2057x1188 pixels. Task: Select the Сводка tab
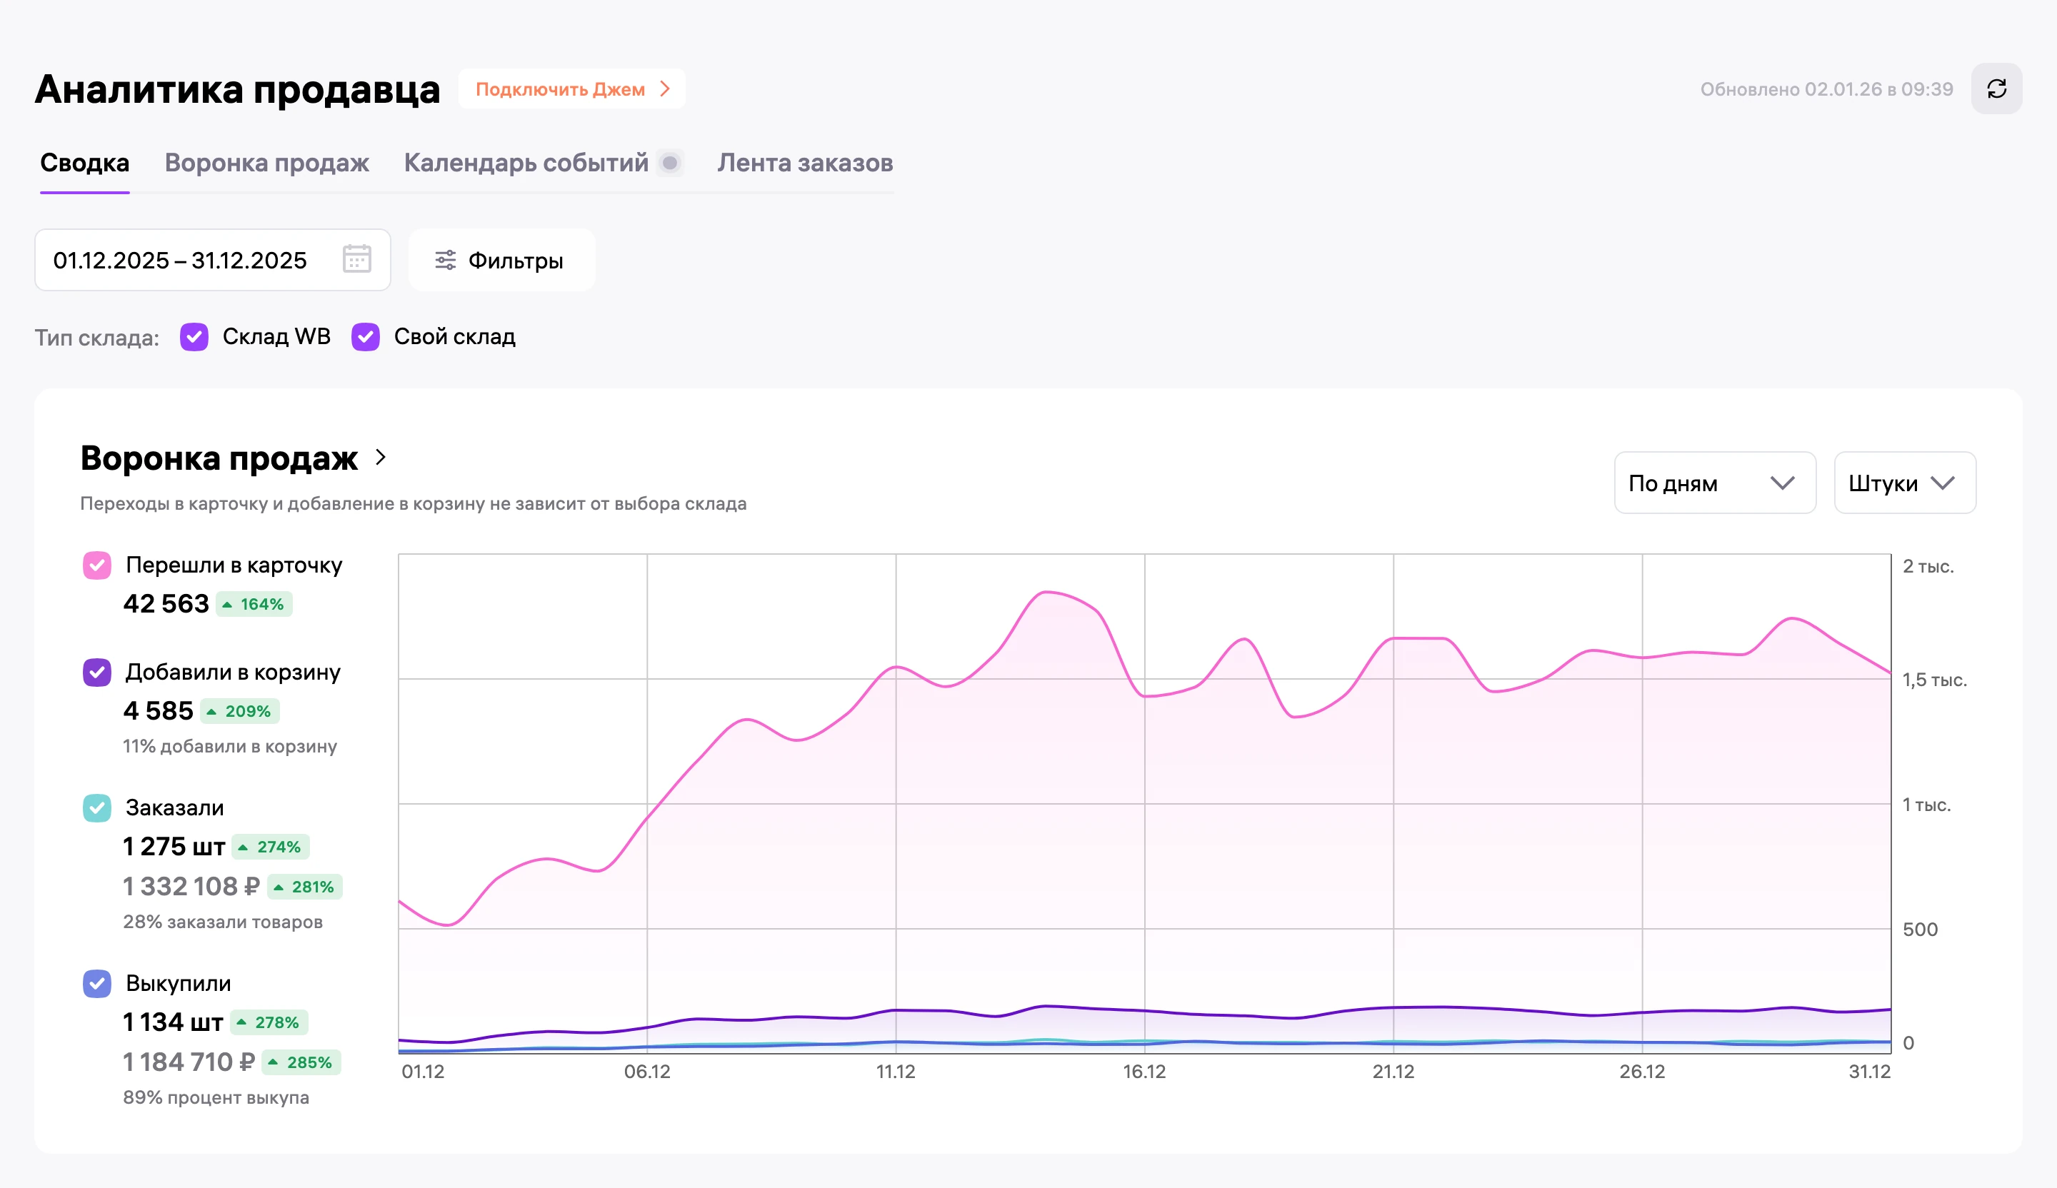(x=85, y=162)
